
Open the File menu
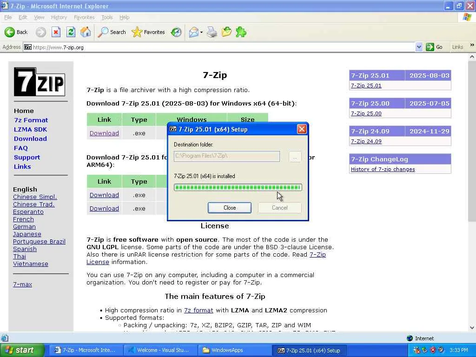point(8,17)
